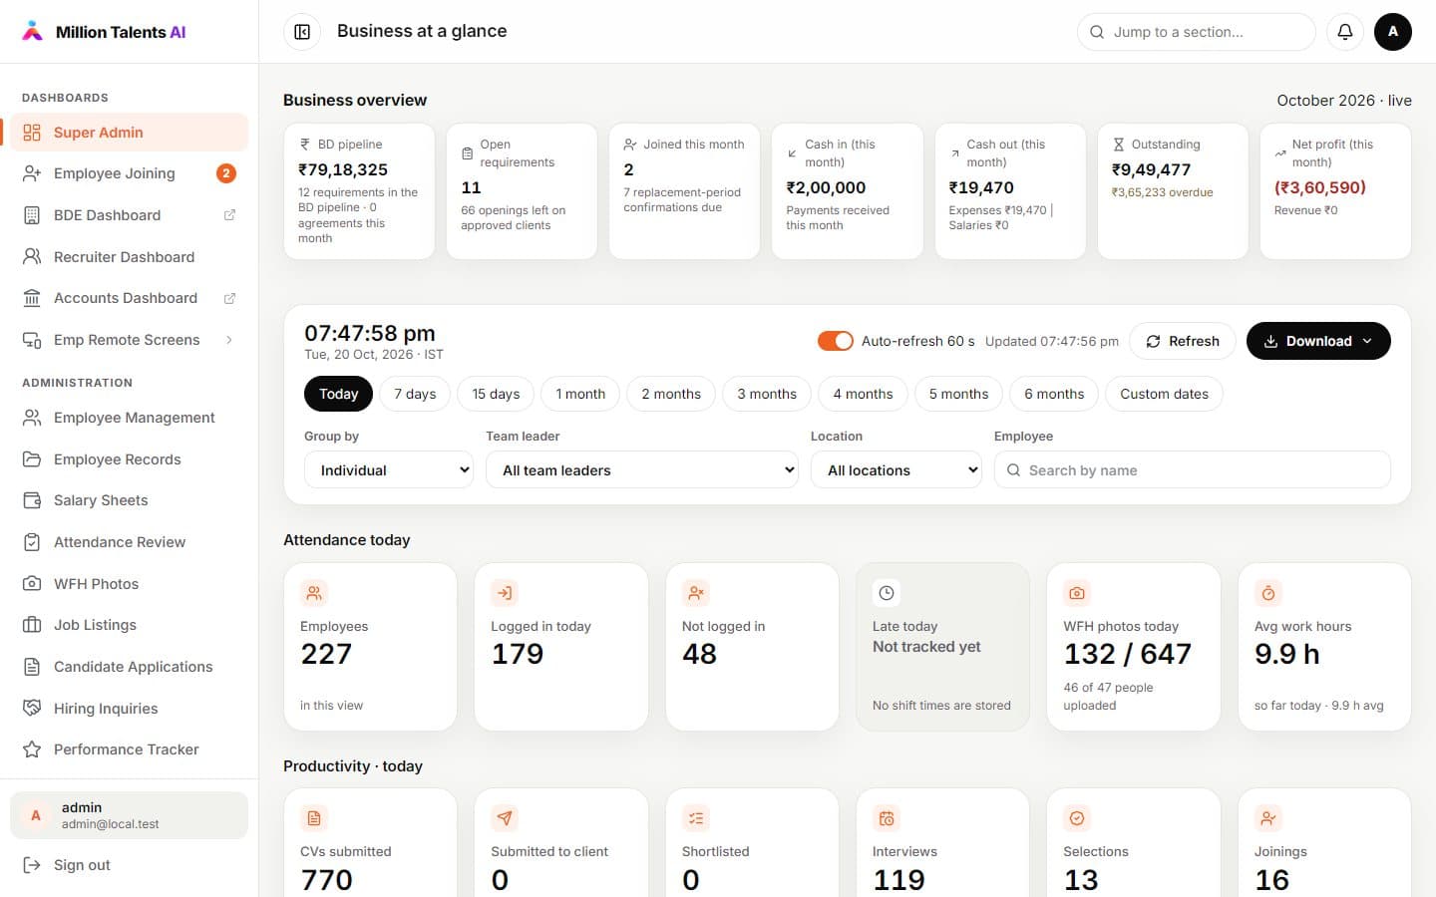The height and width of the screenshot is (897, 1436).
Task: Open the profile avatar in the top bar
Action: coord(1393,32)
